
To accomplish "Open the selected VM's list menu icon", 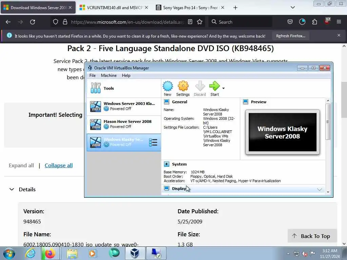I will coord(153,143).
